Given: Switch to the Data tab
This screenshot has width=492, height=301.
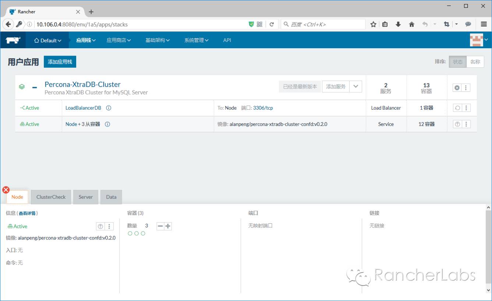Looking at the screenshot, I should 111,197.
